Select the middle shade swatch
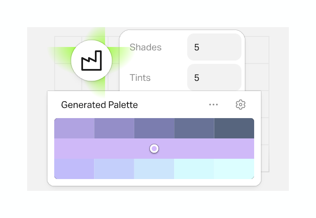316x218 pixels. pyautogui.click(x=154, y=128)
